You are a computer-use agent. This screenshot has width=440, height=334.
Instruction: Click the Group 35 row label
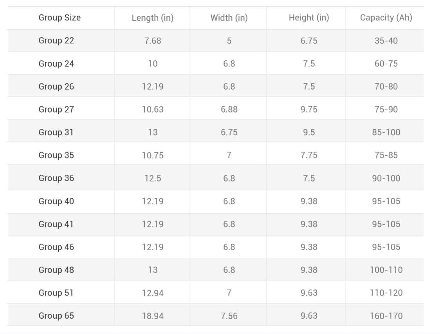(x=56, y=155)
